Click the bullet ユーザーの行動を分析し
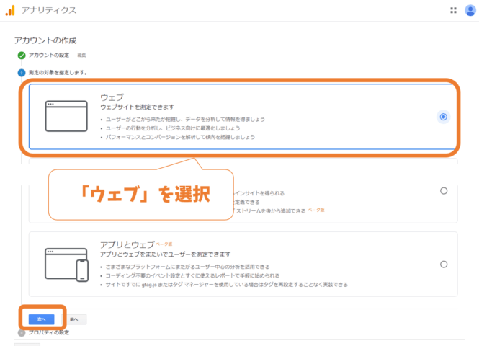Screen dimensions: 479x346 pyautogui.click(x=173, y=128)
